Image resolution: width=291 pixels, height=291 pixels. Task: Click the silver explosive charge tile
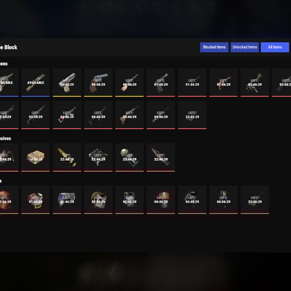98,157
